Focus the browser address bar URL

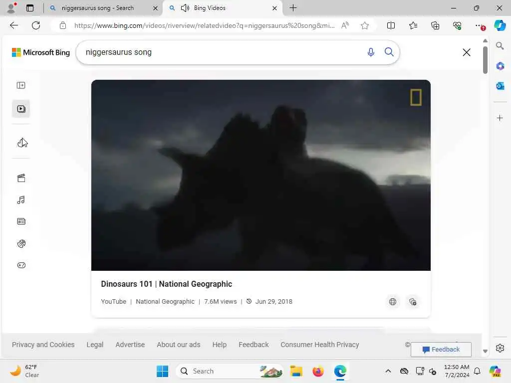click(x=204, y=25)
